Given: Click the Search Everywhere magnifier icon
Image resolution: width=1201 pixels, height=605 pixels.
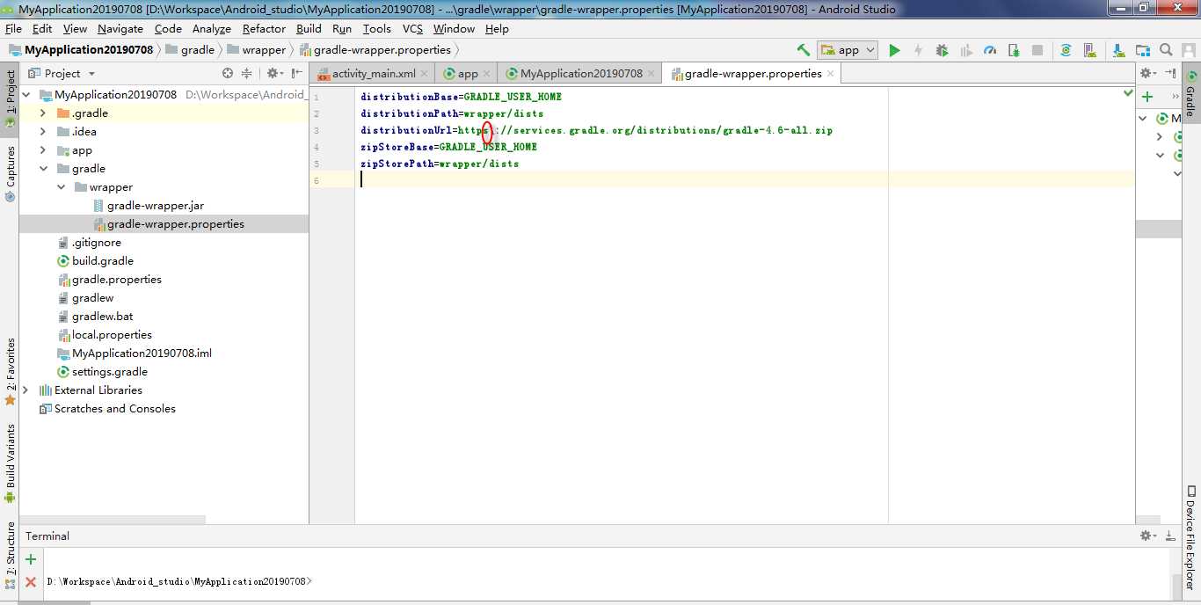Looking at the screenshot, I should [x=1166, y=50].
